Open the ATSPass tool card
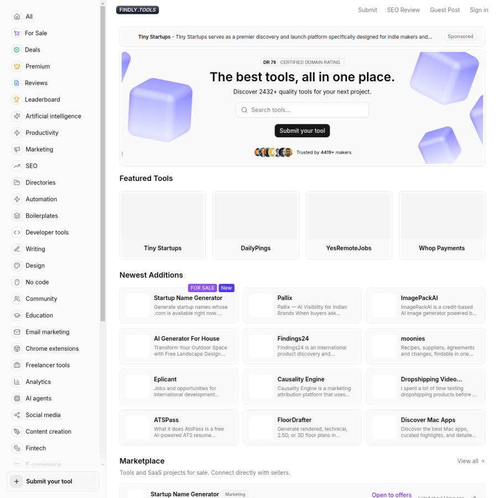This screenshot has width=498, height=498. point(179,427)
